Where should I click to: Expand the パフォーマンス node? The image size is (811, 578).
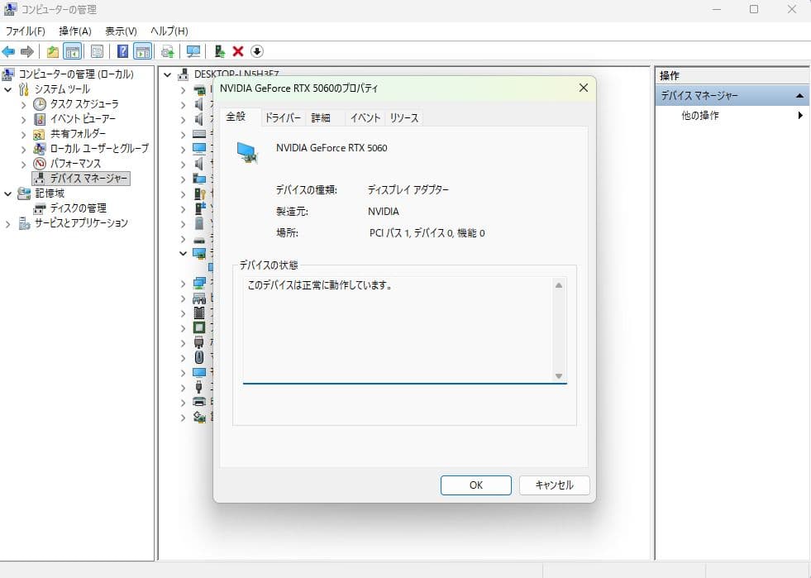[x=23, y=164]
